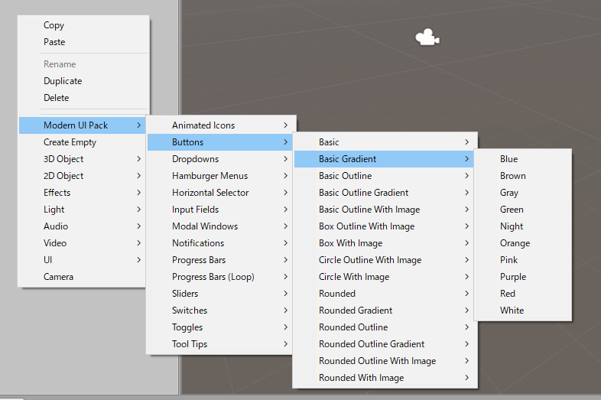Open the Animated Icons submenu
Screen dimensions: 601x400
[x=221, y=125]
